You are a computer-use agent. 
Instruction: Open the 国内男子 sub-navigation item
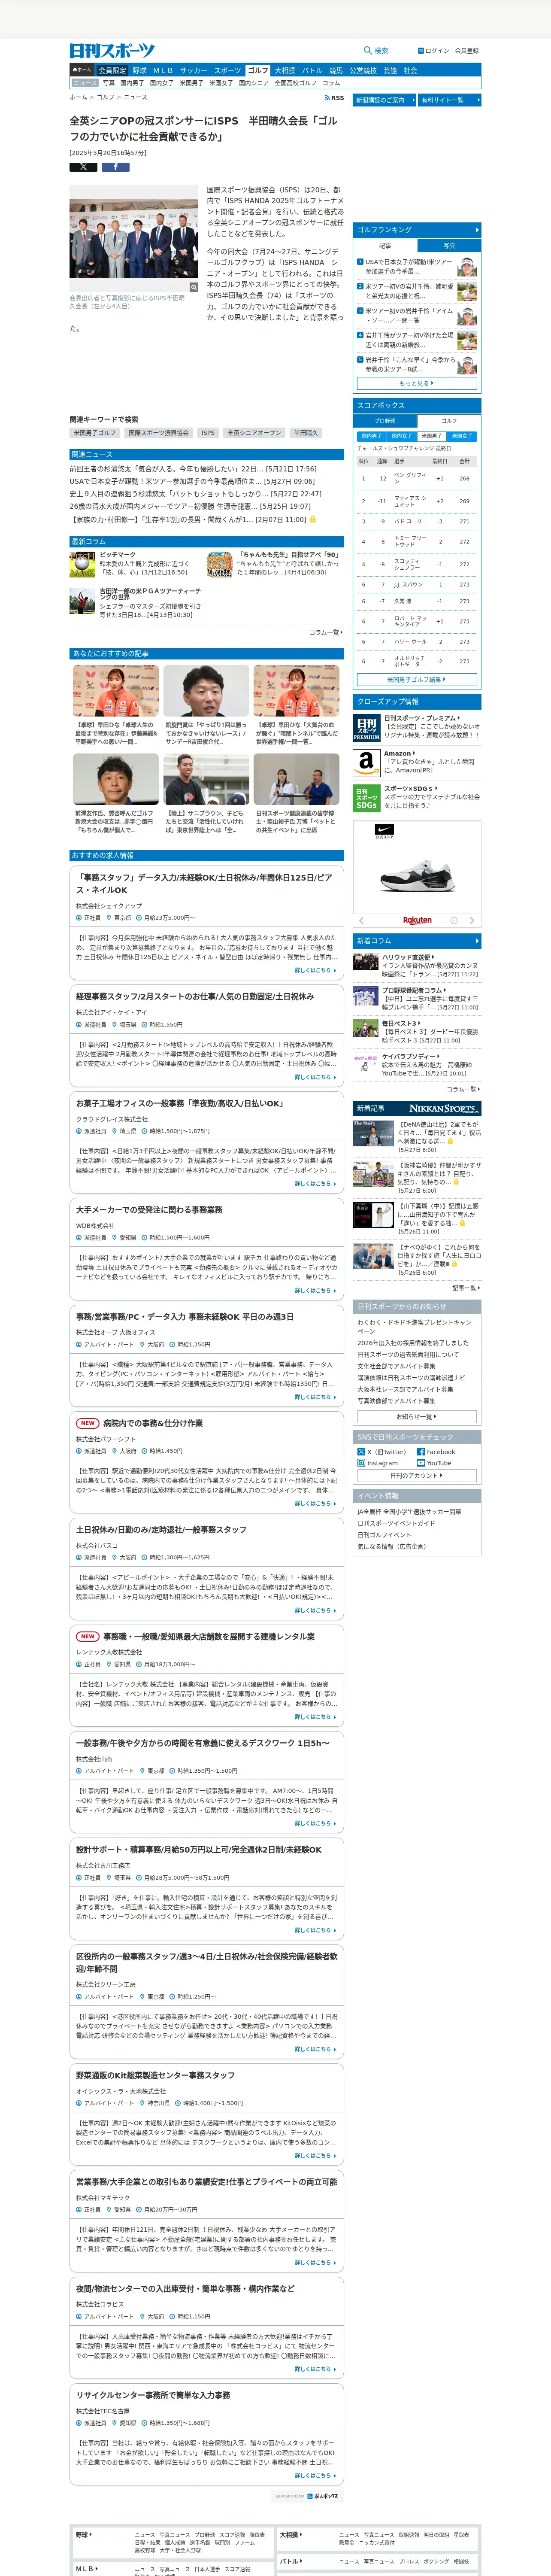click(132, 83)
